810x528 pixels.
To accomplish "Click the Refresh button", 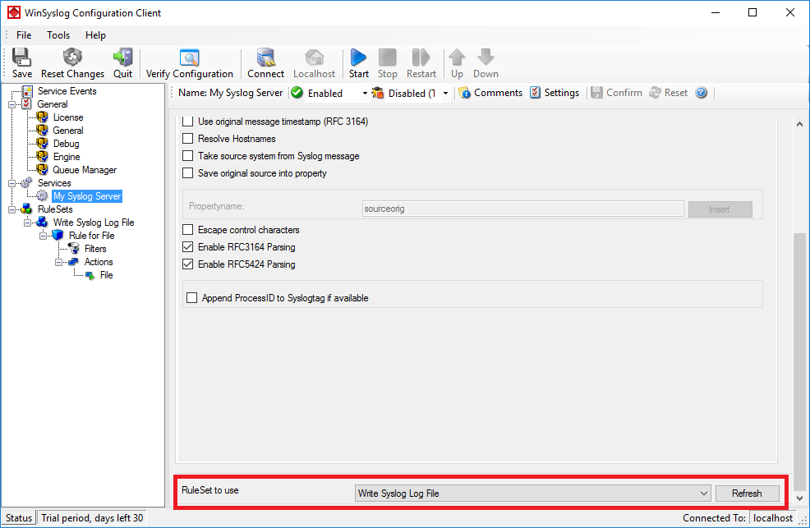I will point(747,494).
